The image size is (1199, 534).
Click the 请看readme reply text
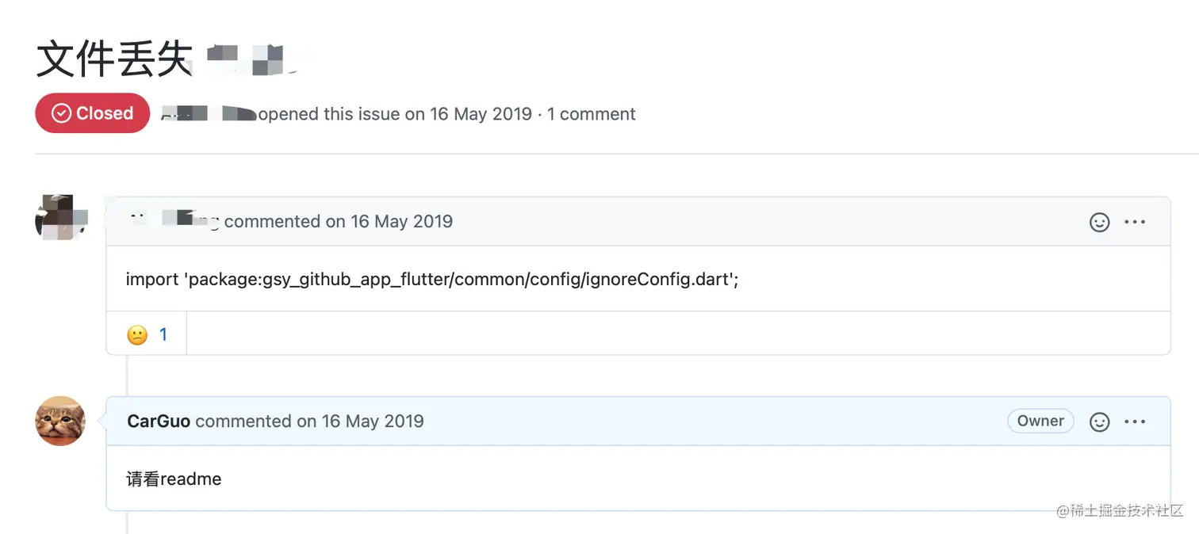tap(174, 479)
